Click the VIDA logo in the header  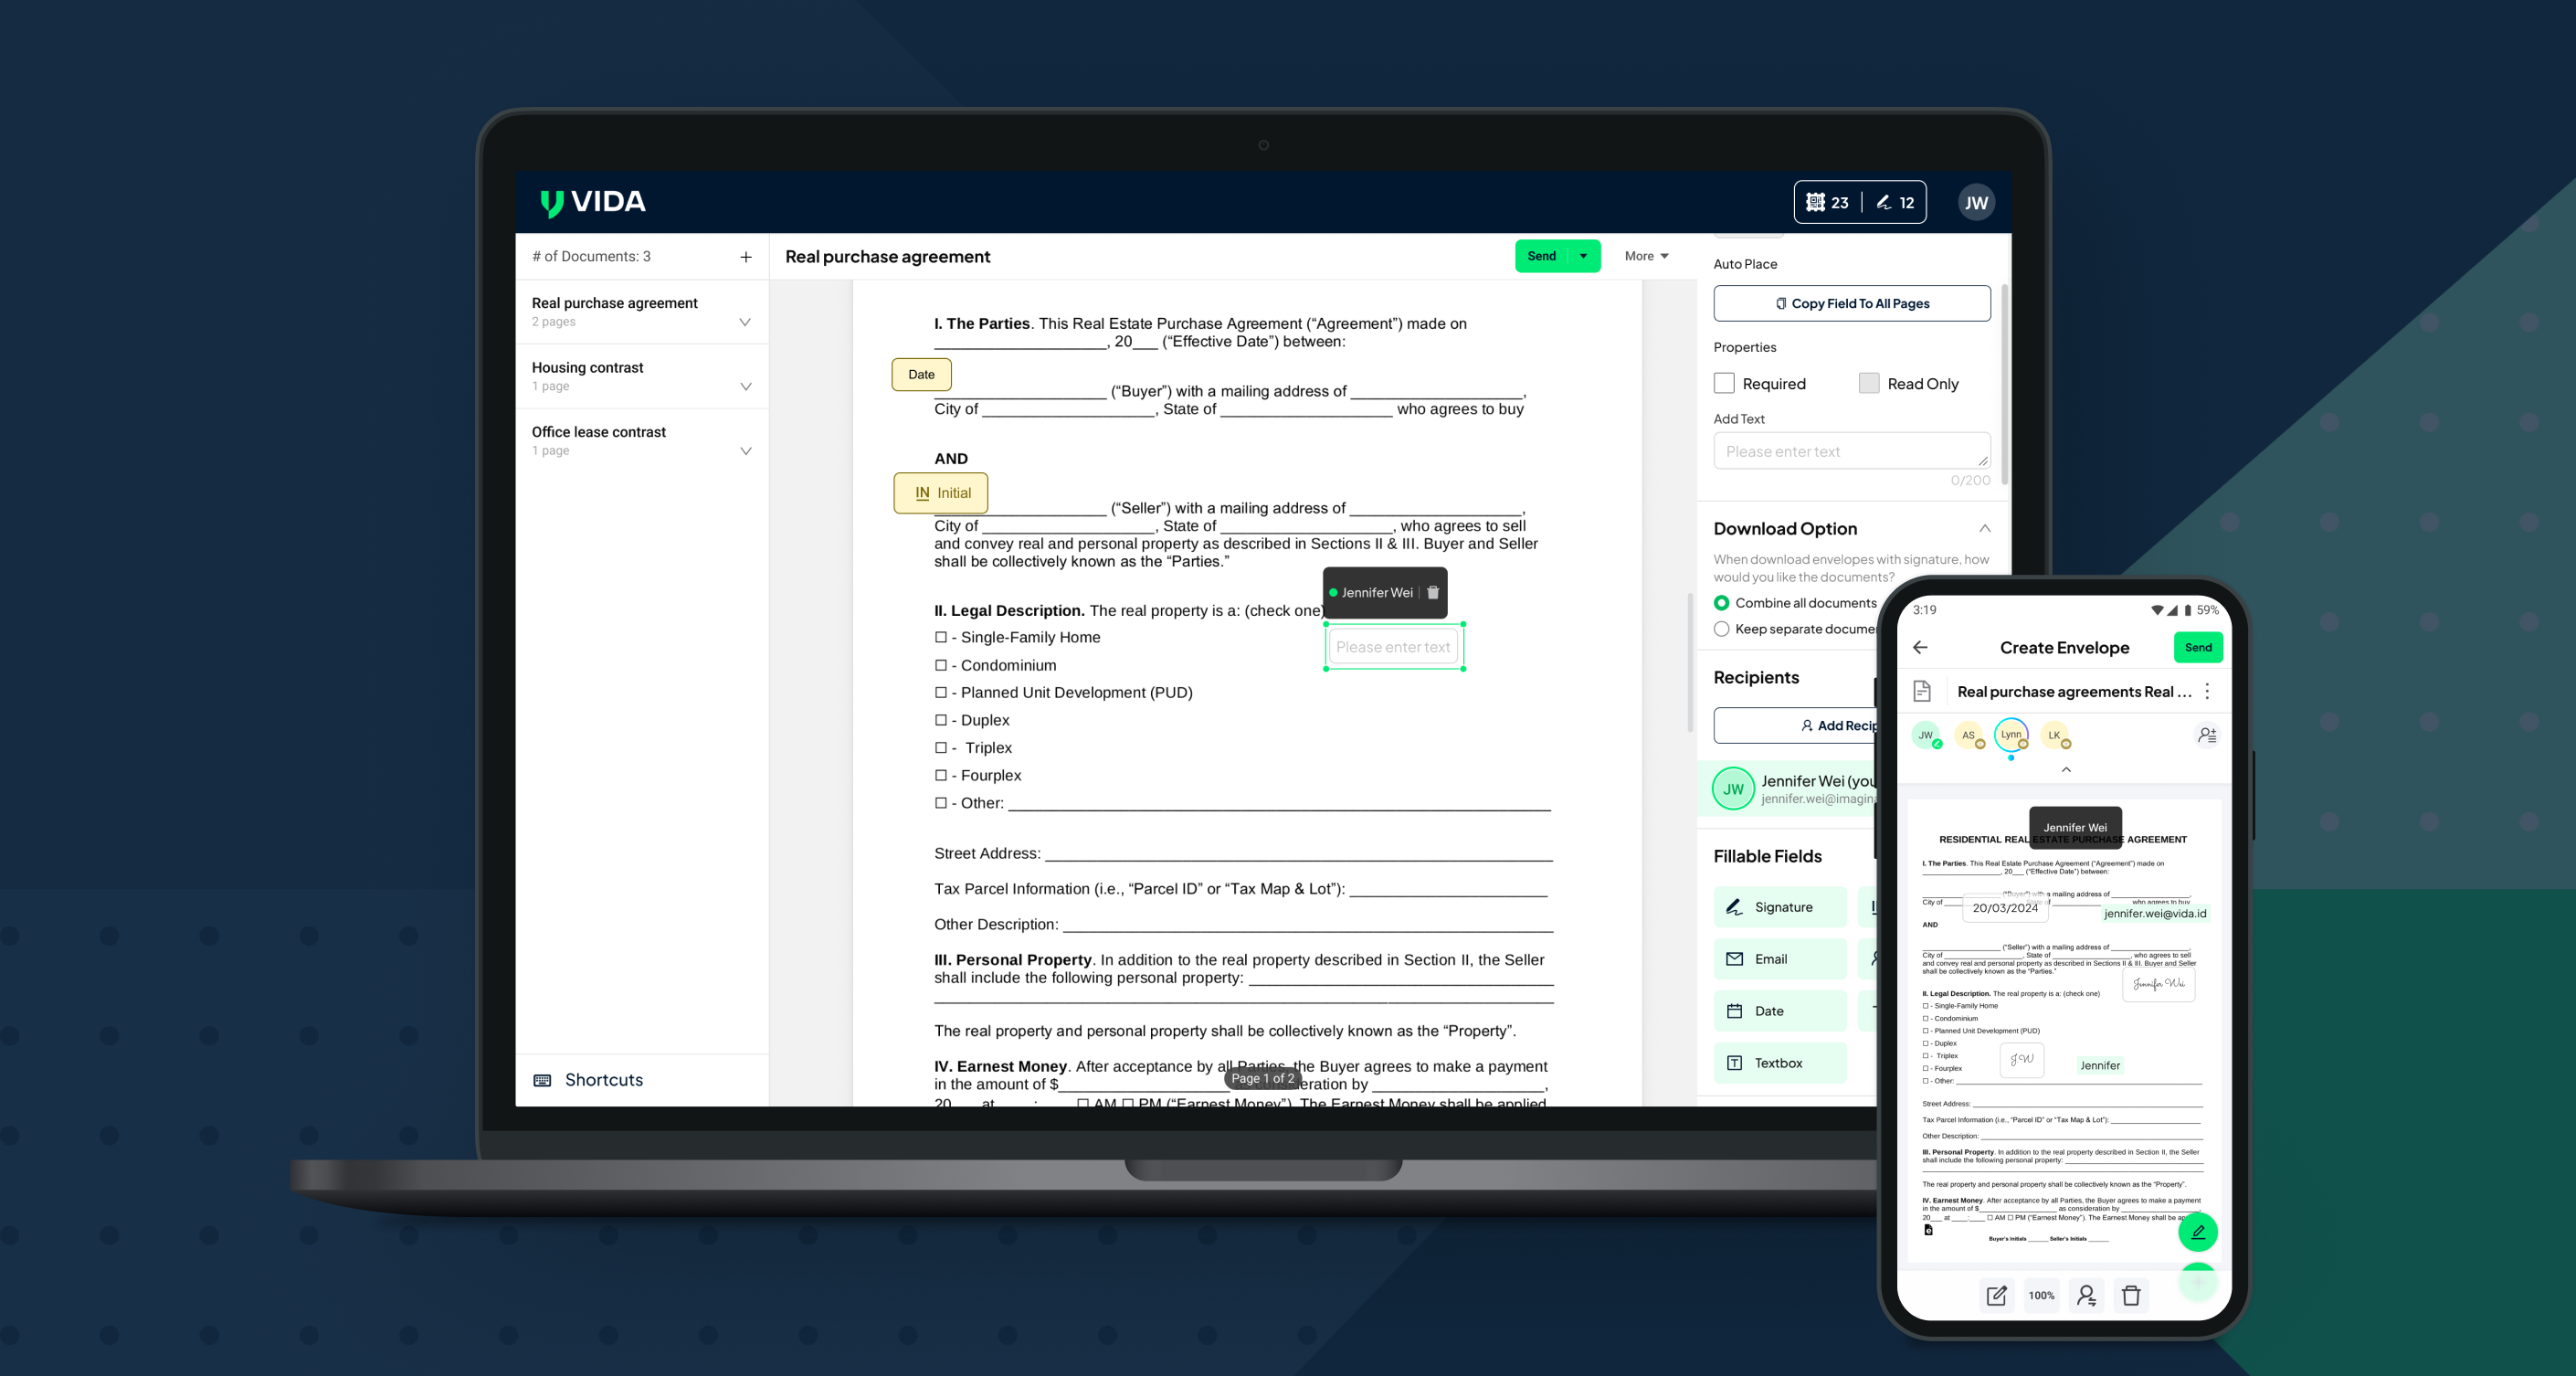pyautogui.click(x=592, y=202)
